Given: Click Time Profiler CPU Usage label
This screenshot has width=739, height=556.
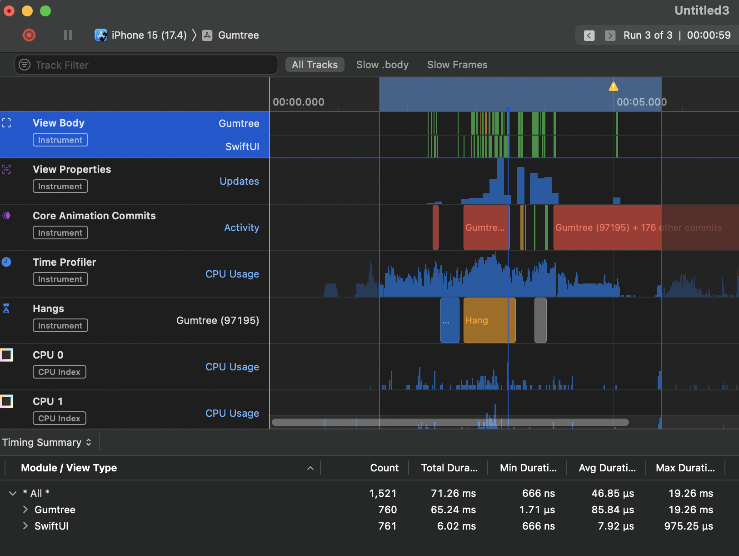Looking at the screenshot, I should coord(232,274).
